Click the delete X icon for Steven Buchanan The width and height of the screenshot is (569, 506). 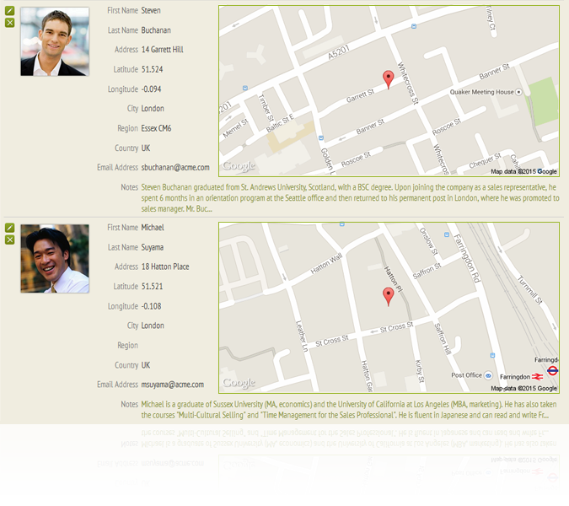pos(10,23)
